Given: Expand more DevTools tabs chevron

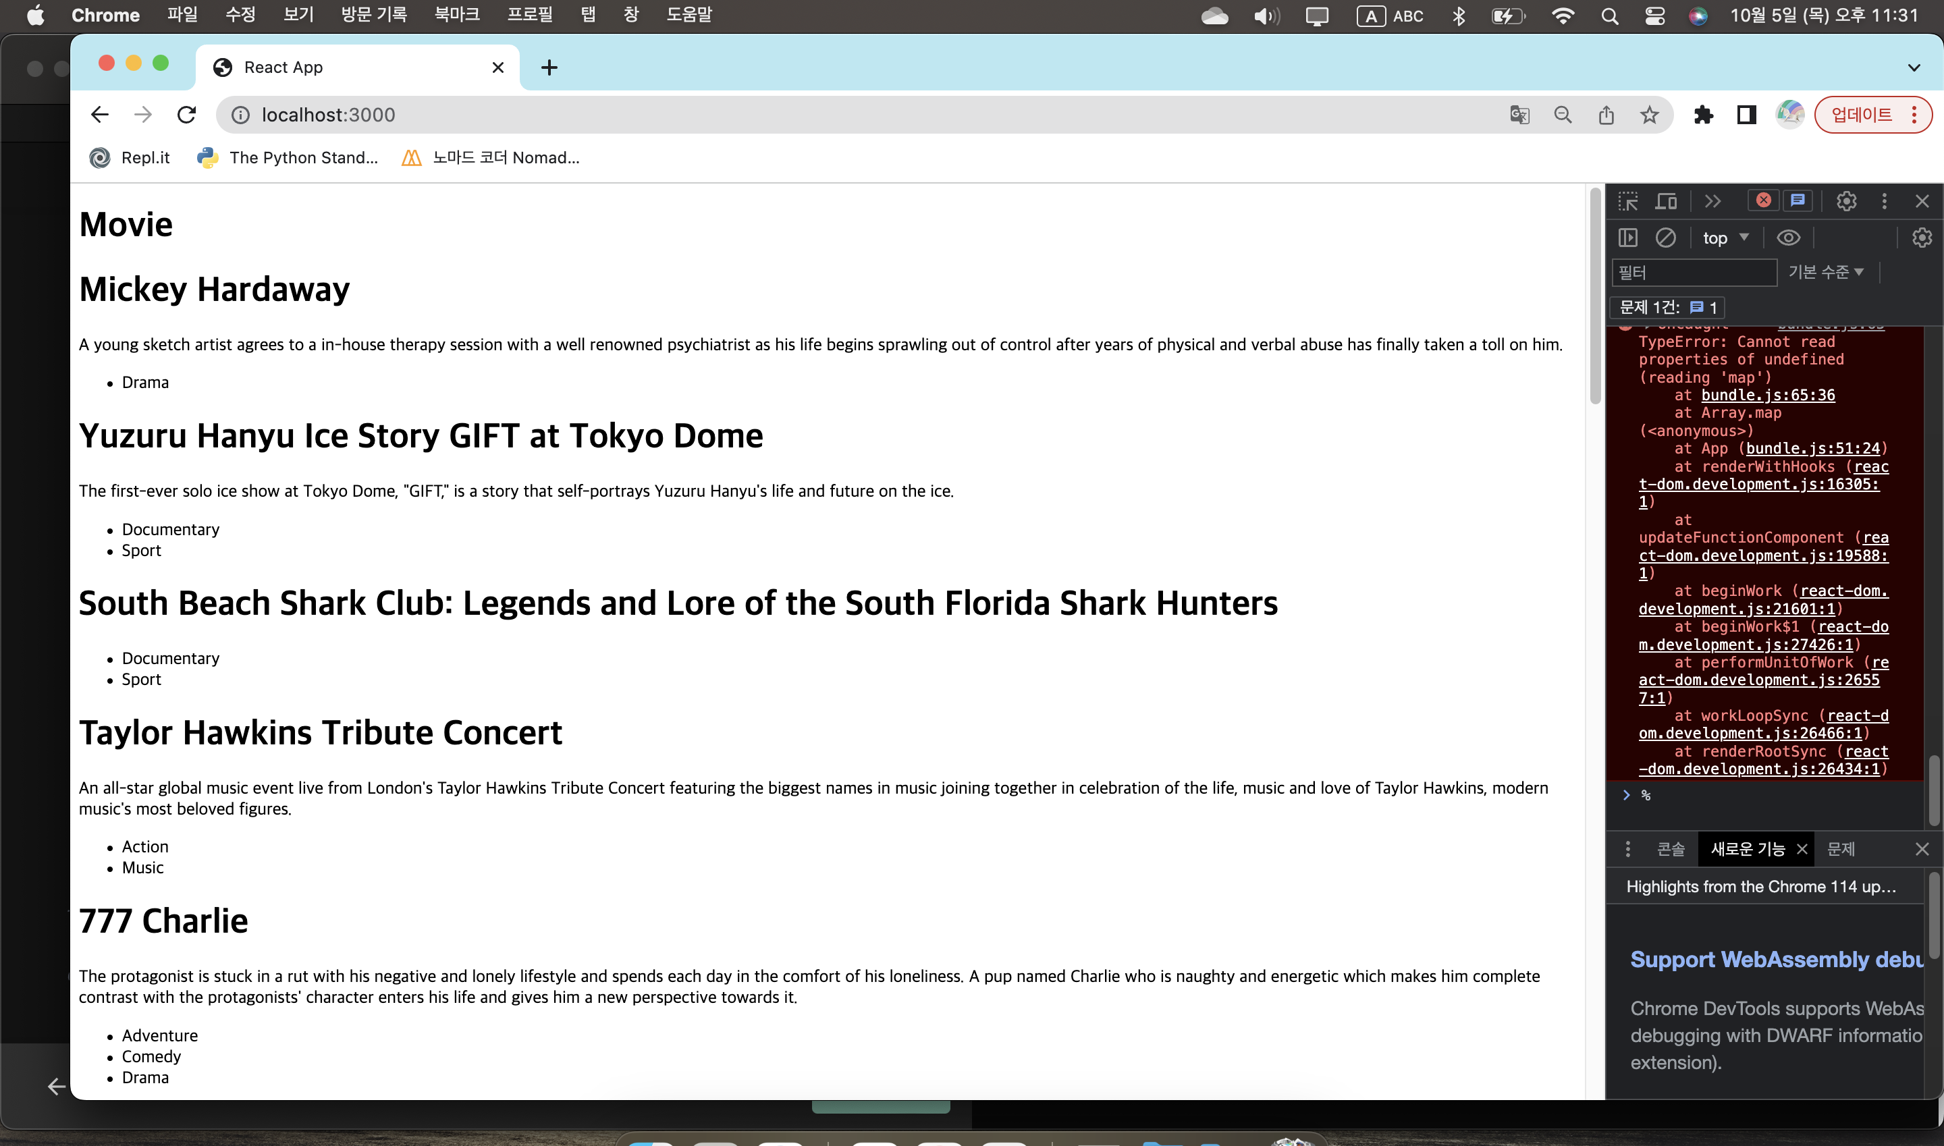Looking at the screenshot, I should [x=1712, y=202].
